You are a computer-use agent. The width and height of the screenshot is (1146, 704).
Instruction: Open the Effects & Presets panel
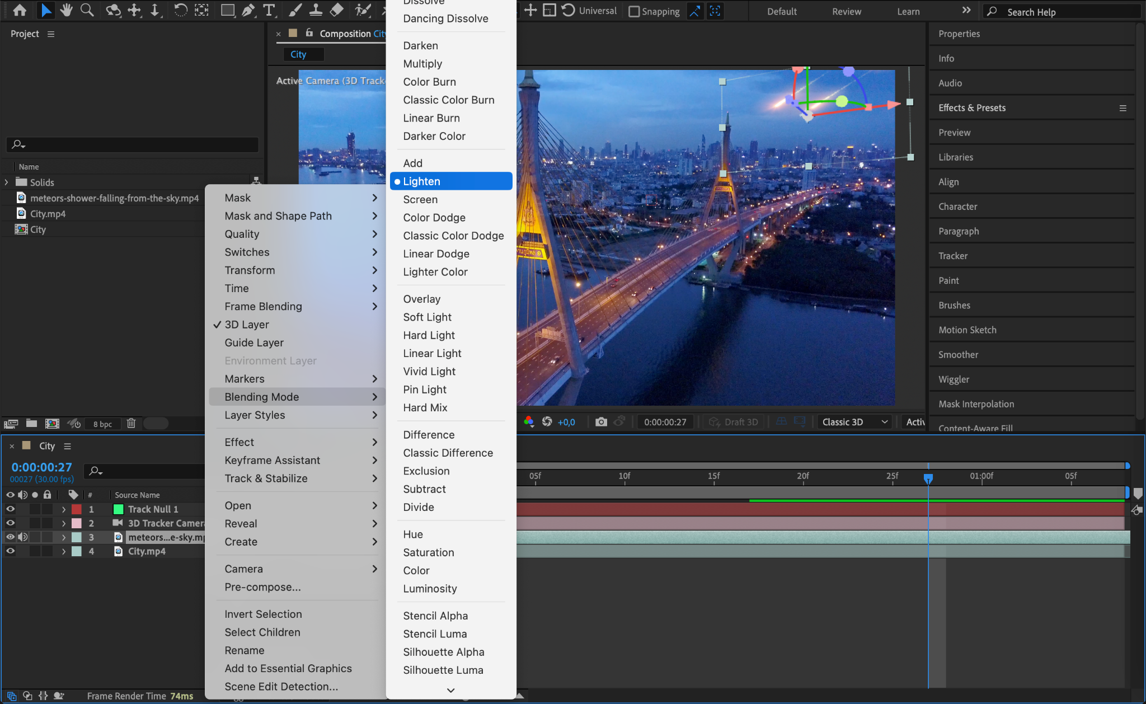(x=972, y=108)
